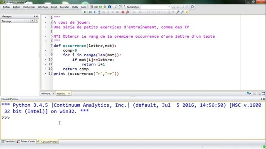Viewport: 266px width, 149px height.
Task: Click the line 'return i+1'
Action: pyautogui.click(x=93, y=65)
